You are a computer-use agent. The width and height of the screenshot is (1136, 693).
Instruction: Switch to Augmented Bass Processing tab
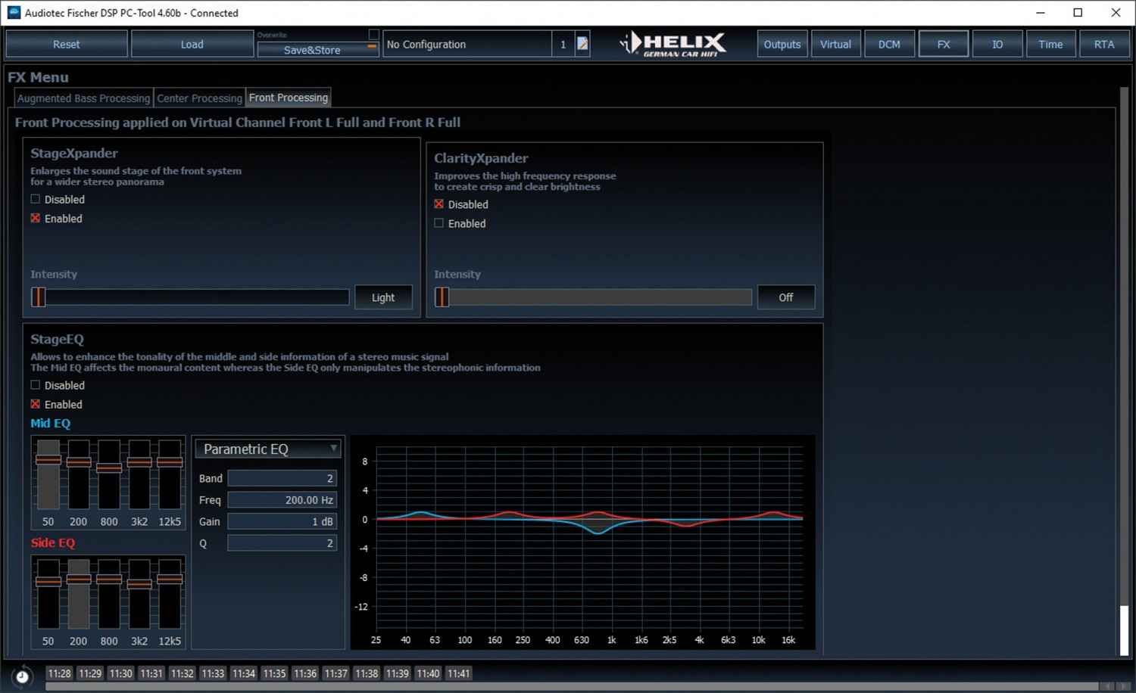pyautogui.click(x=83, y=98)
